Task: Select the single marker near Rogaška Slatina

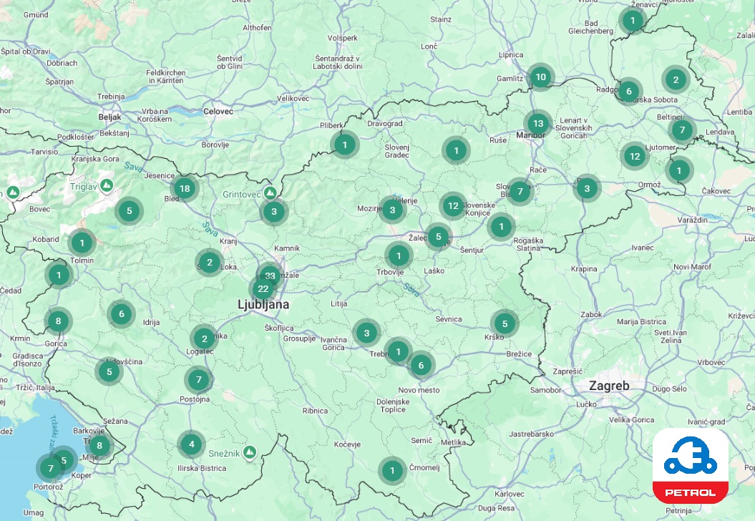Action: [x=501, y=226]
